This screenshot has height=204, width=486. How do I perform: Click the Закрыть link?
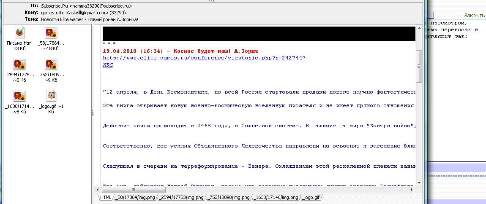point(474,16)
